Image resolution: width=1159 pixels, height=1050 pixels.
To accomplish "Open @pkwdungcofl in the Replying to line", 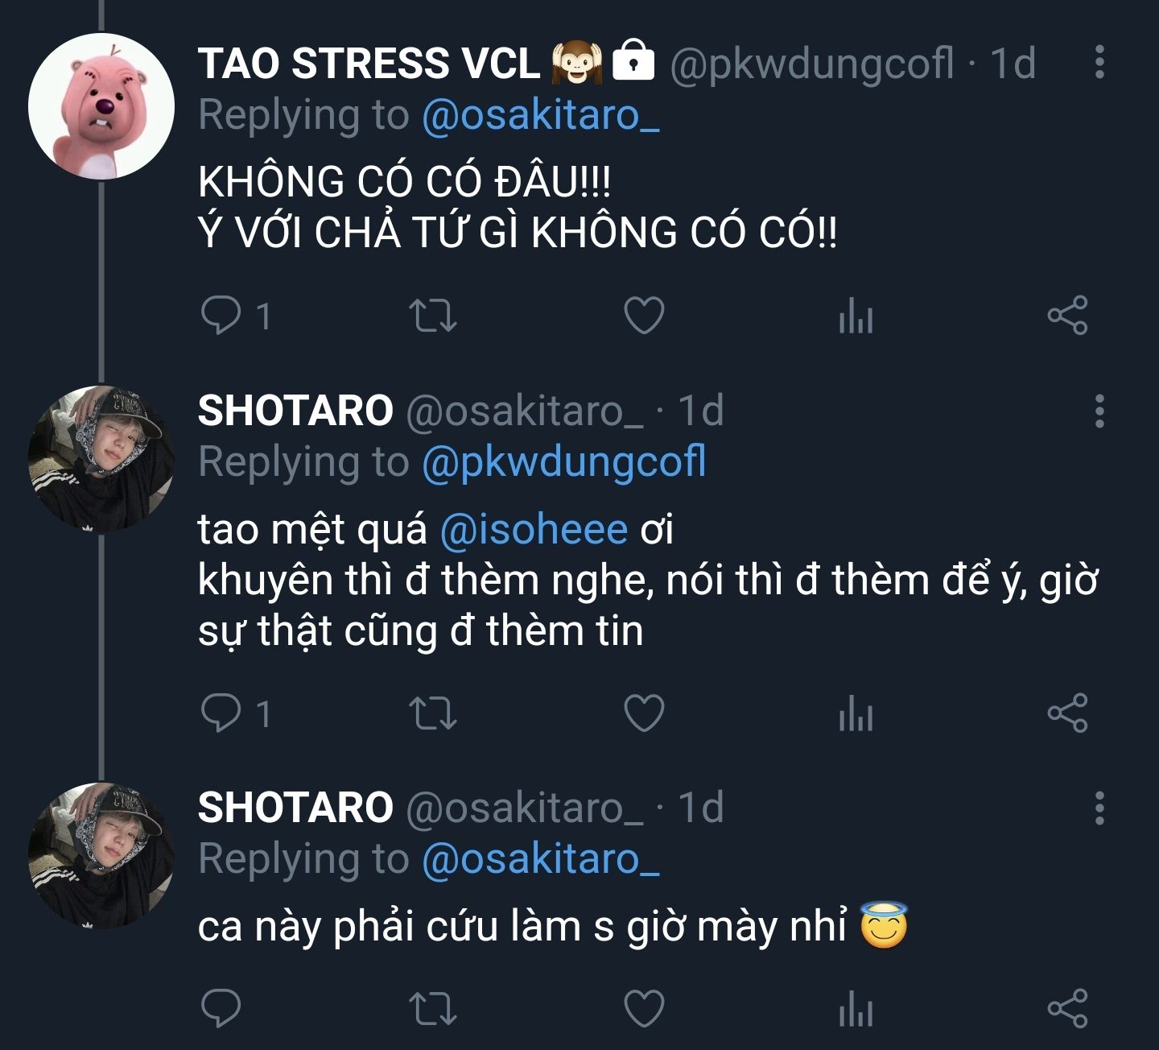I will point(564,462).
